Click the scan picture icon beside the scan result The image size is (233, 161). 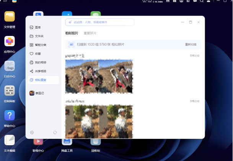[x=71, y=44]
